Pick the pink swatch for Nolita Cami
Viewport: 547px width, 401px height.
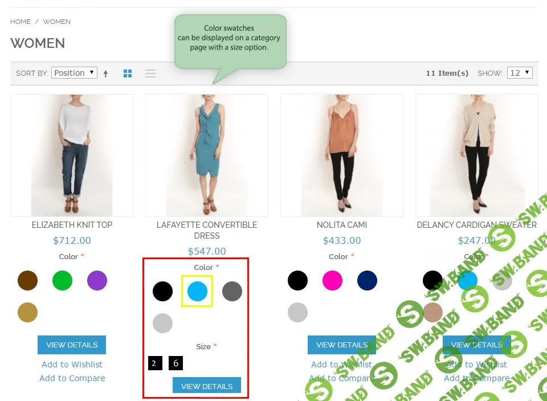[x=333, y=280]
